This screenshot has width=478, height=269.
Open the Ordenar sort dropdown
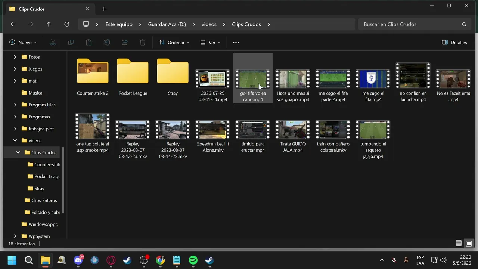point(174,43)
